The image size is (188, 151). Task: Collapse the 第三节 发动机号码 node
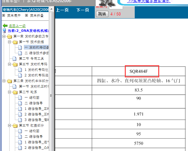pos(9,64)
